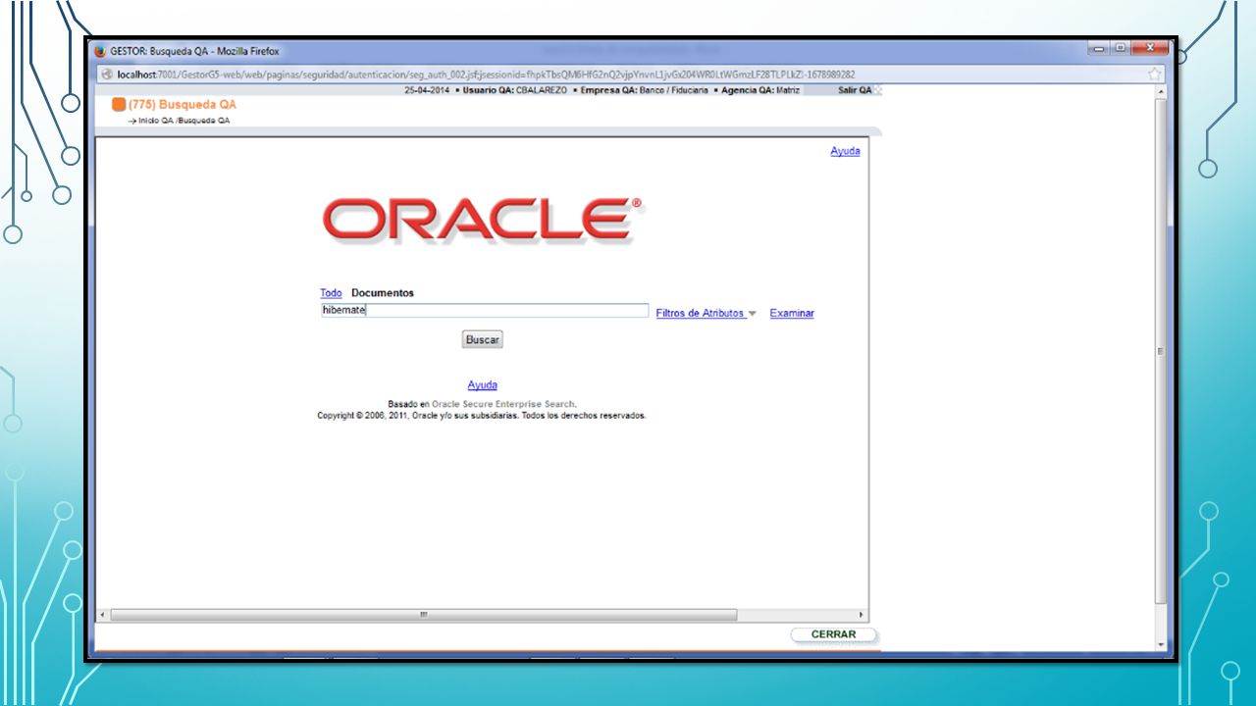Click the Examinar link
Image resolution: width=1256 pixels, height=706 pixels.
click(792, 314)
